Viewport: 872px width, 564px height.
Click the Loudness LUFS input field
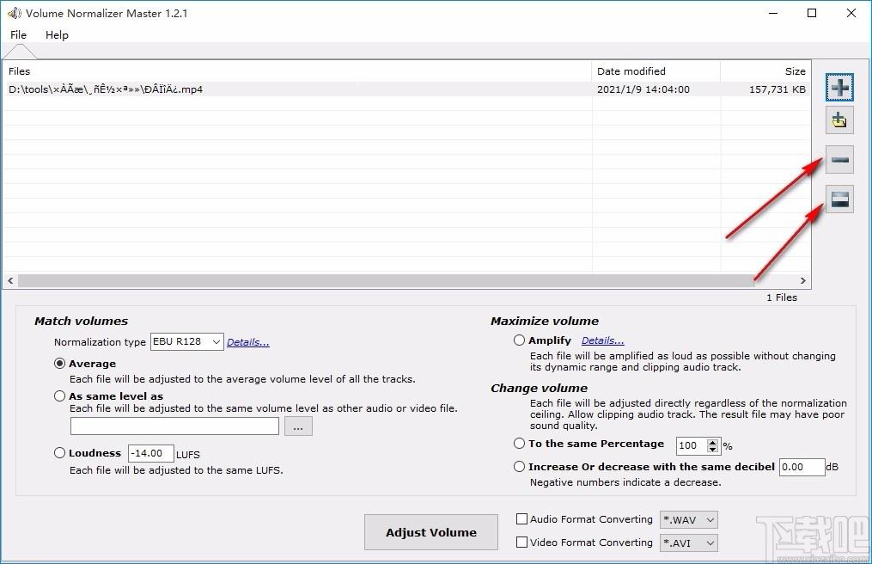(x=150, y=453)
